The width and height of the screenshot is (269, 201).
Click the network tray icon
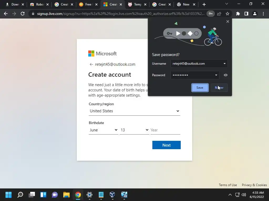237,195
